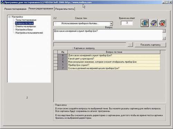Viewport: 173px width, 129px height.
Task: Click question text box scroll-down arrow
Action: coord(164,38)
